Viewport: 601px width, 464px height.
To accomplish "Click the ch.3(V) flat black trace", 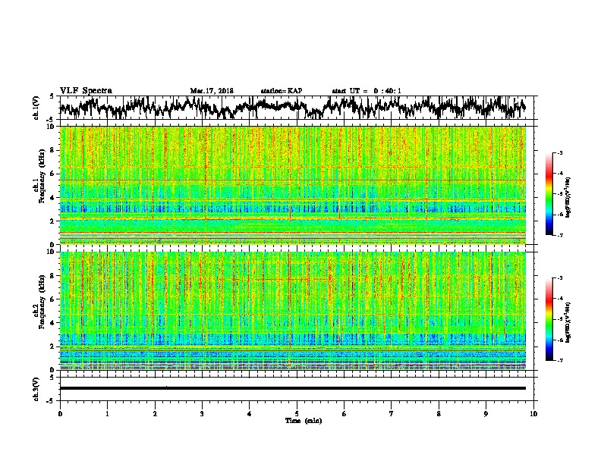I will [x=292, y=388].
